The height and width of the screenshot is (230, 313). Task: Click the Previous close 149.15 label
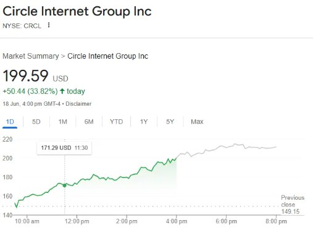293,205
